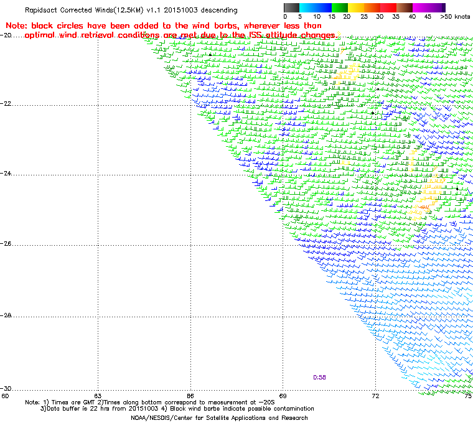Click the longitude label '63'
Viewport: 473px width, 428px height.
coord(98,396)
